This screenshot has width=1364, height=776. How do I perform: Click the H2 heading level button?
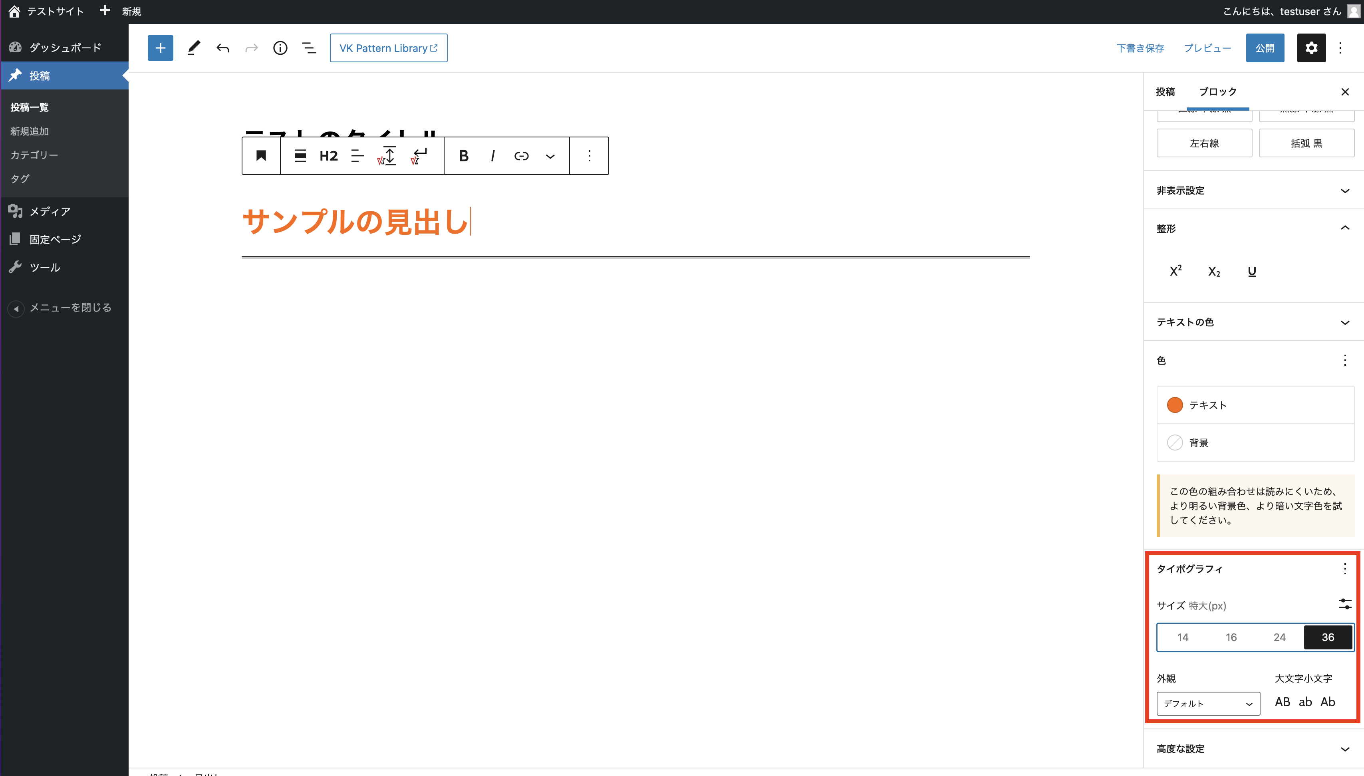pos(328,156)
